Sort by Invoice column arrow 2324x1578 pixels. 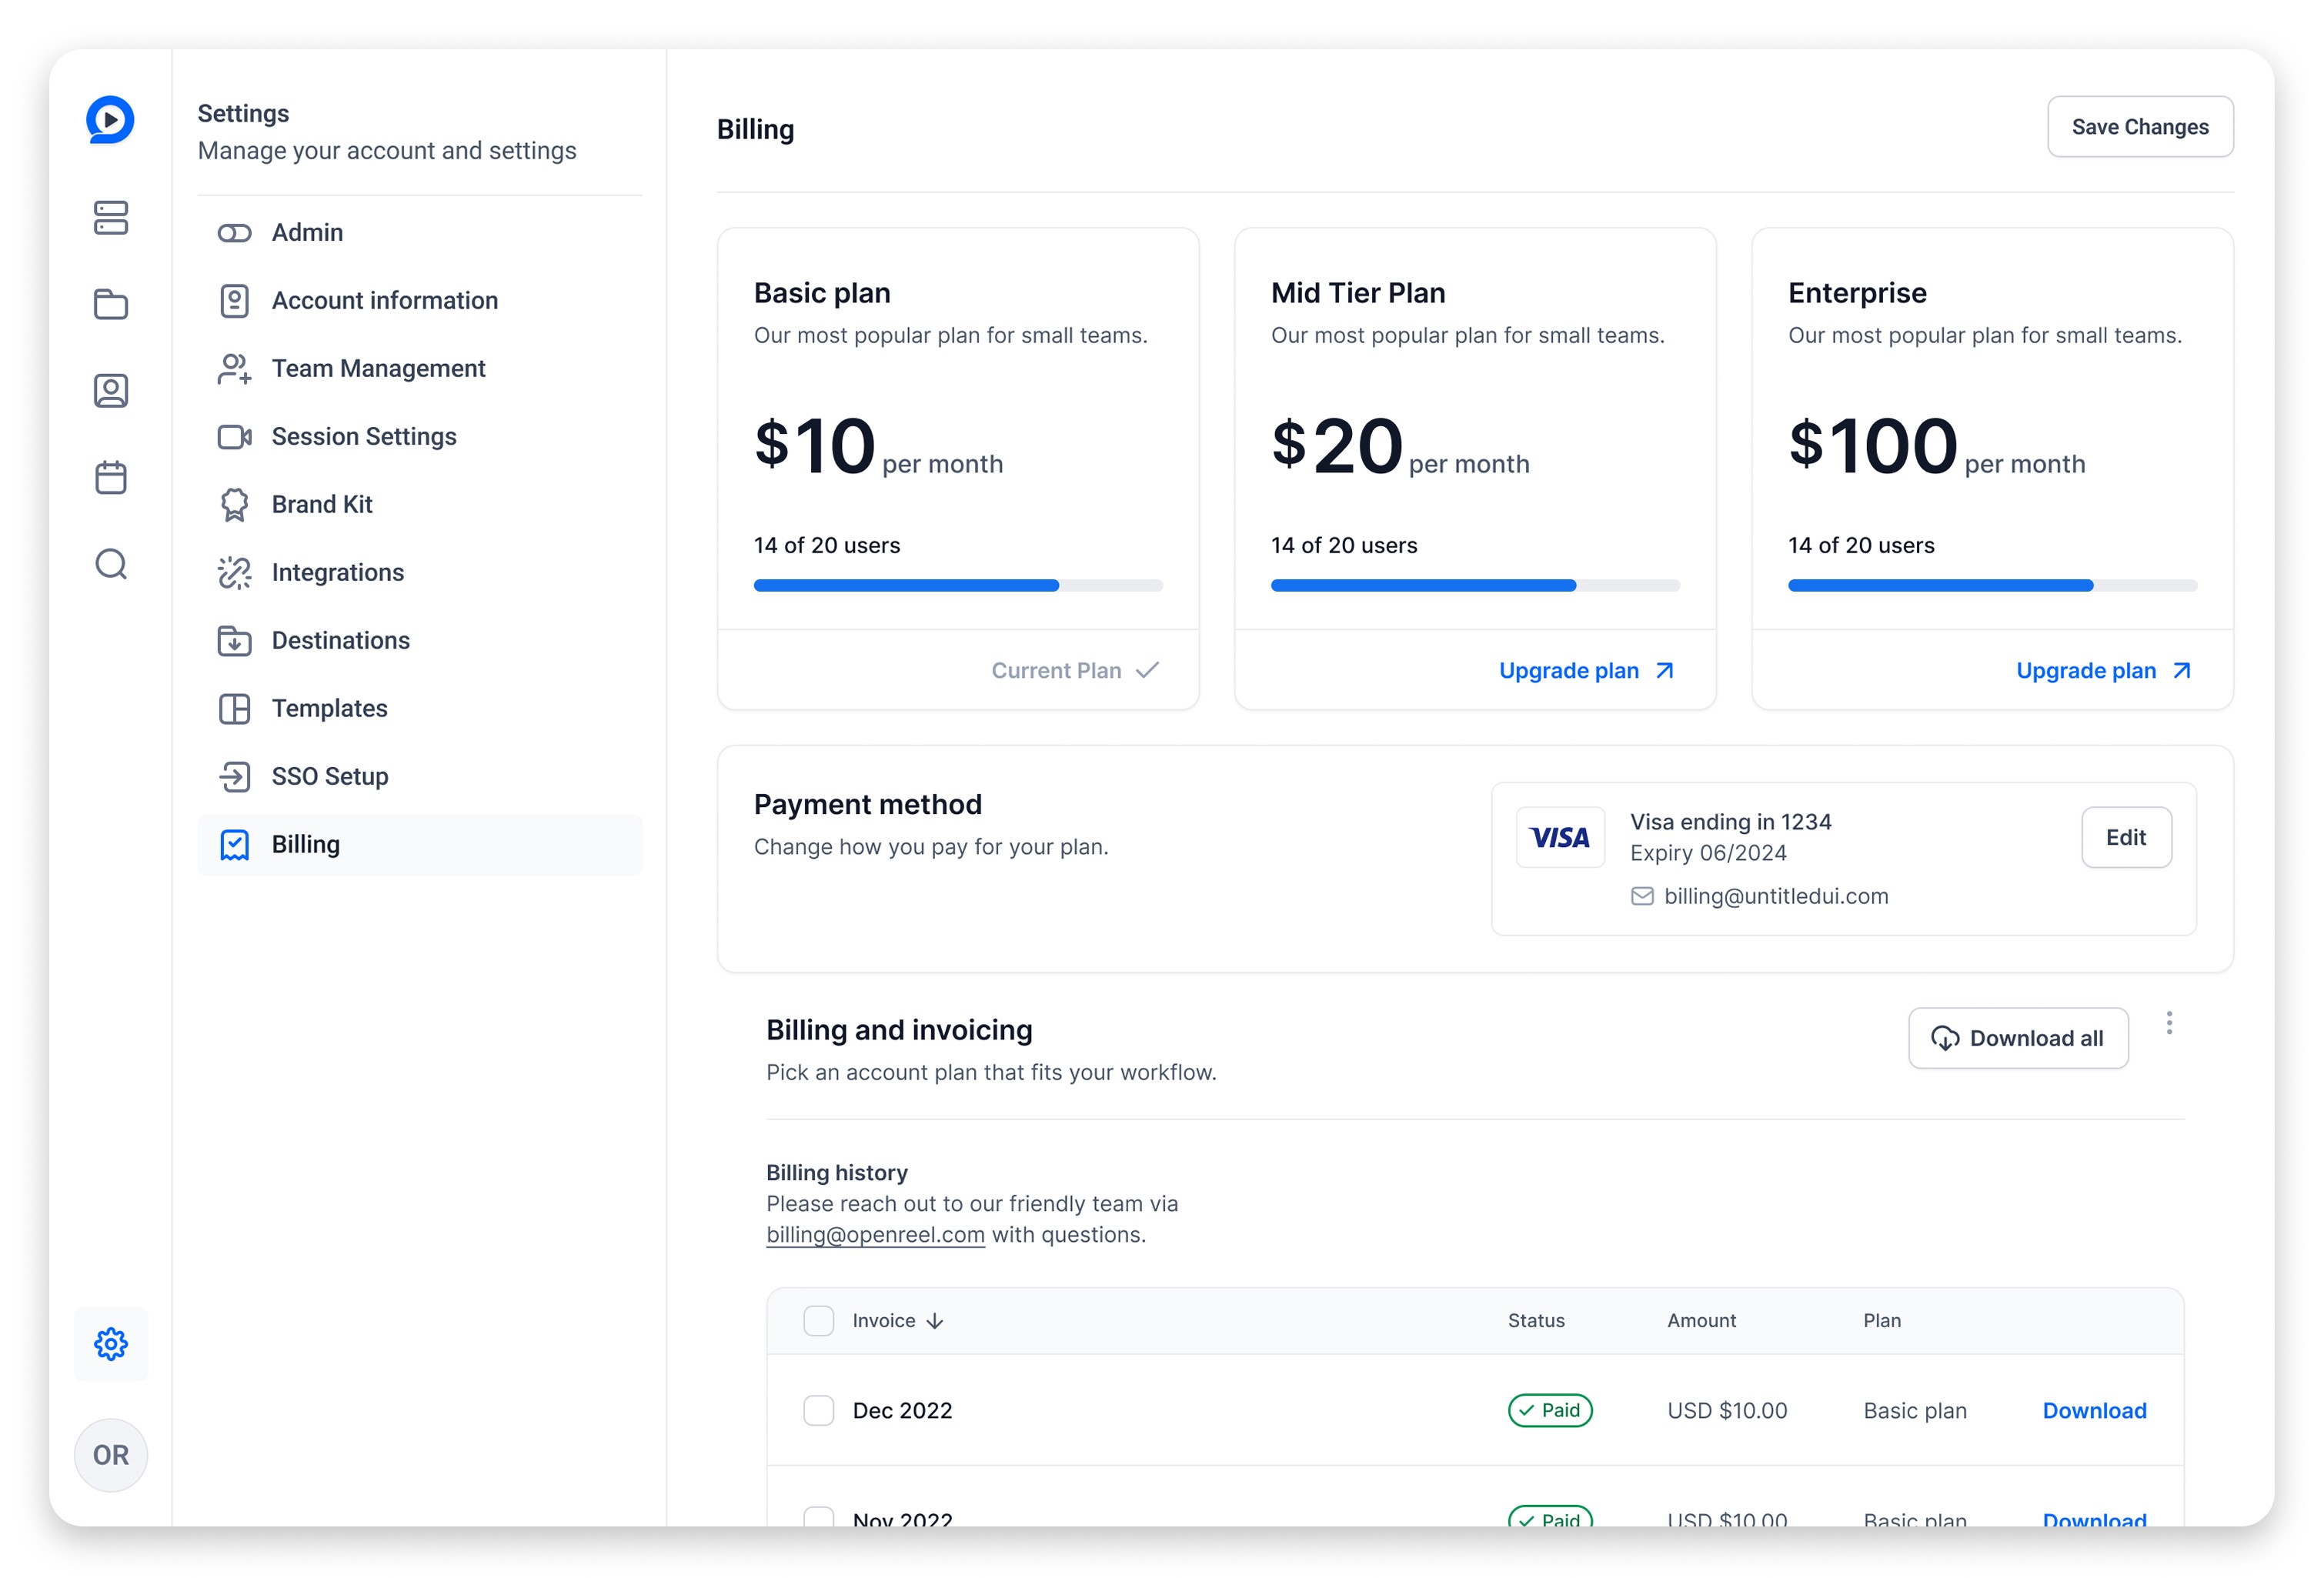pyautogui.click(x=935, y=1321)
